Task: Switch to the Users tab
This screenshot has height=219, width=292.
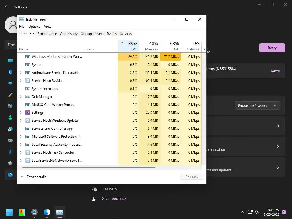Action: [x=99, y=34]
